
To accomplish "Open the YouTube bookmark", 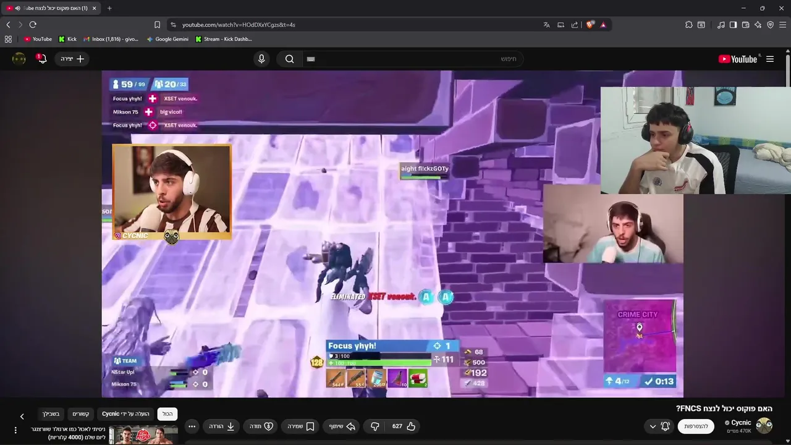I will click(x=38, y=39).
